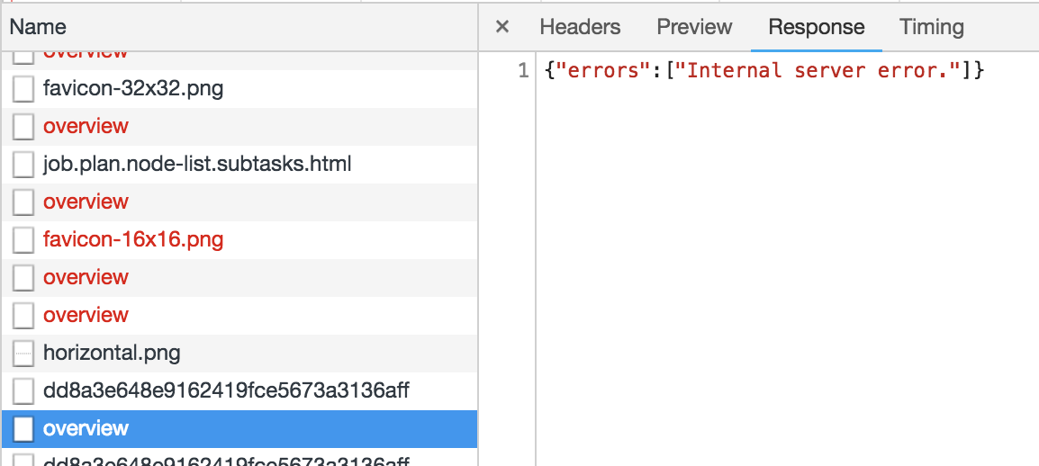Select the job.plan.node-list.subtasks.html request
This screenshot has width=1039, height=466.
click(197, 165)
